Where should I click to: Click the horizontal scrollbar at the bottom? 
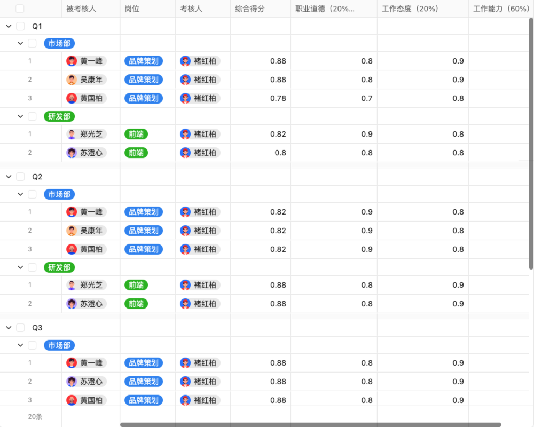[x=310, y=425]
